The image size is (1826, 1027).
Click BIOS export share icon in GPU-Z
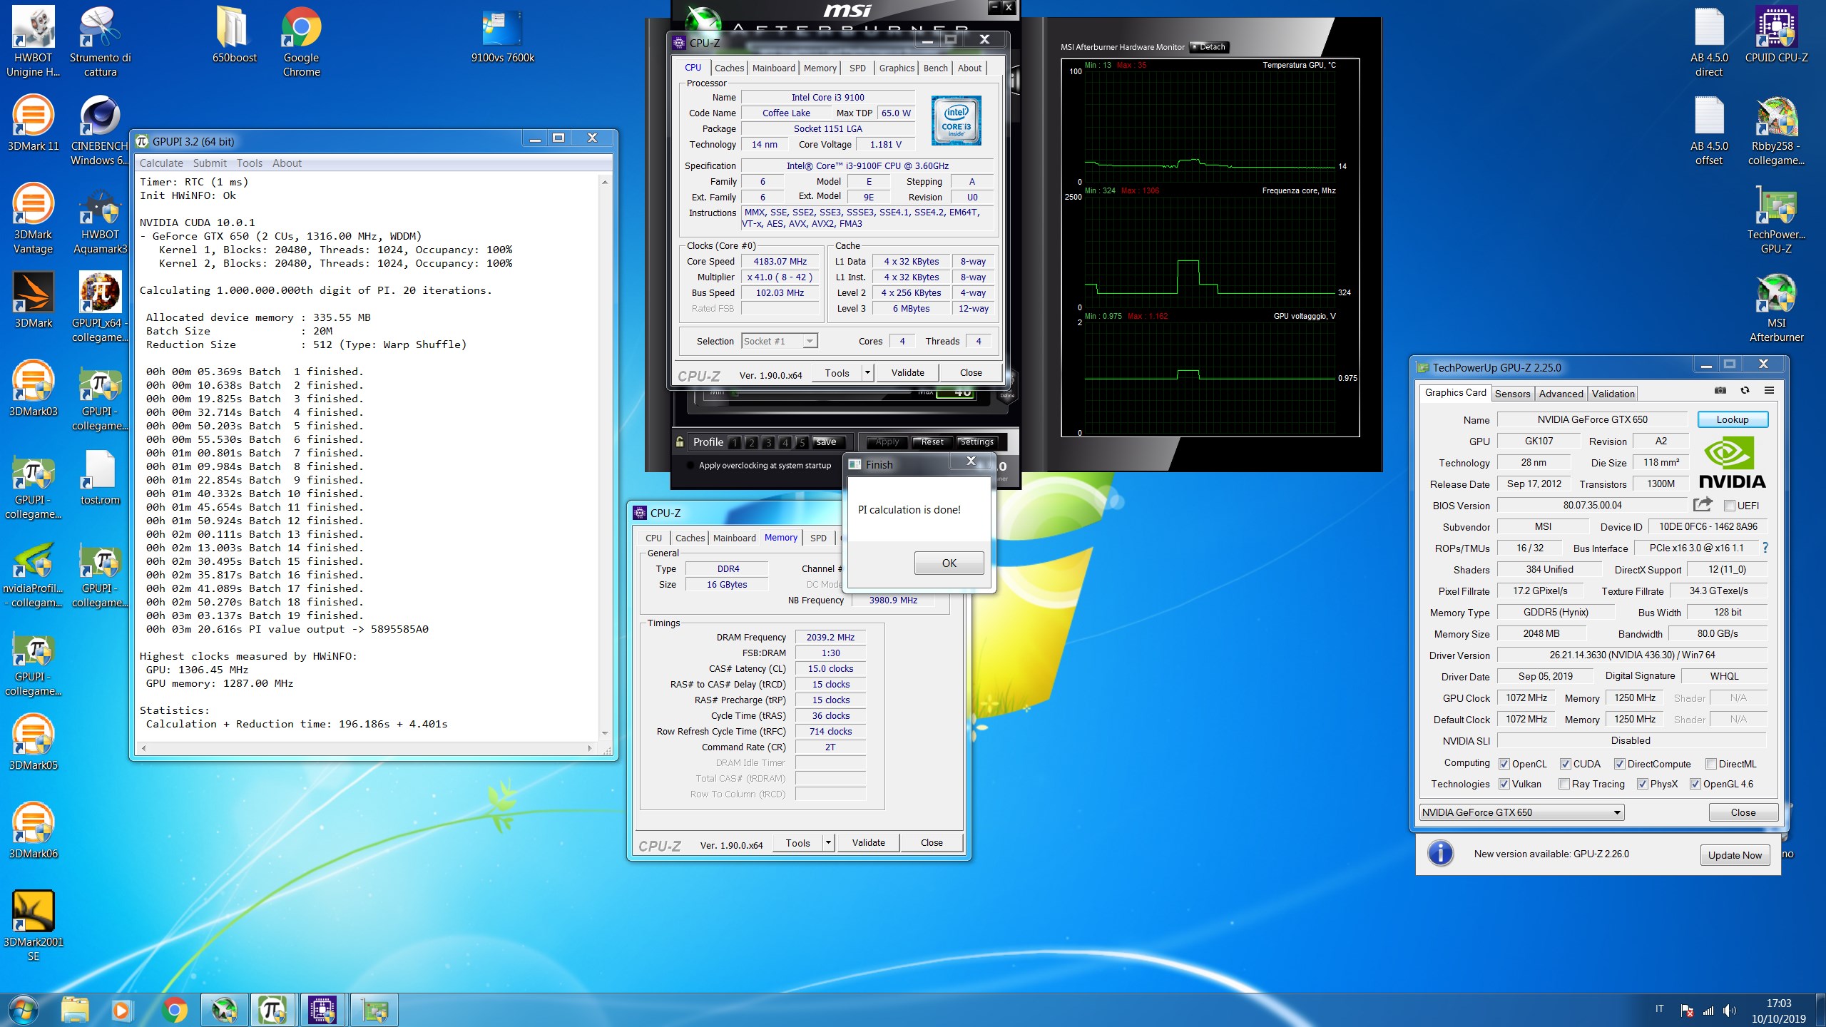click(x=1703, y=505)
